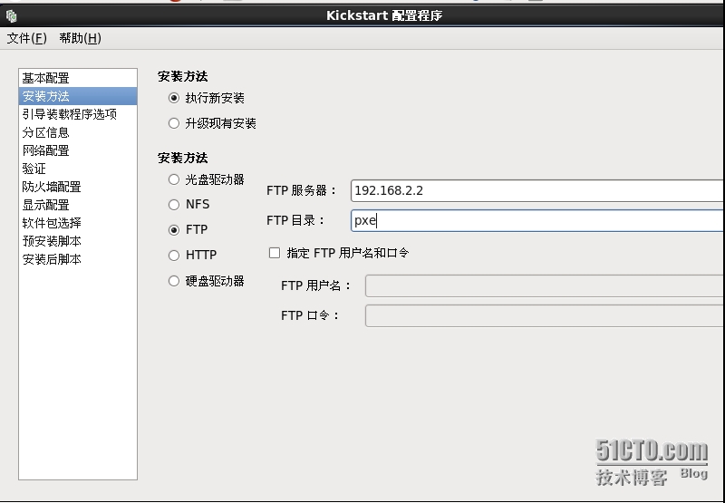Image resolution: width=725 pixels, height=503 pixels.
Task: Open 预安装脚本 section
Action: coord(78,241)
